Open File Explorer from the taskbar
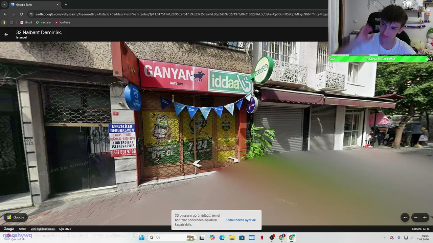This screenshot has width=433, height=243. pos(232,238)
